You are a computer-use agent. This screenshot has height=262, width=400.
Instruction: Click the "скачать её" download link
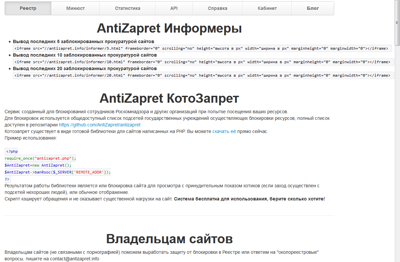click(x=224, y=131)
